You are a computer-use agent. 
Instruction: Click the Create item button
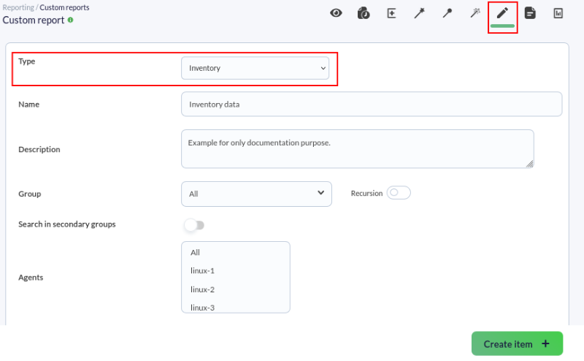(x=517, y=344)
